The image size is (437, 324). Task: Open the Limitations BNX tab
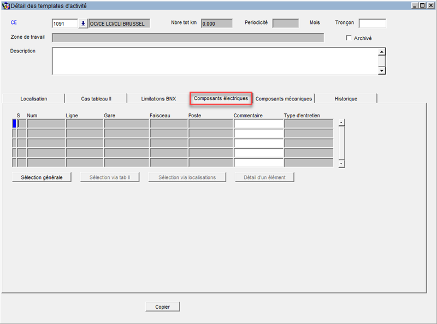[158, 99]
